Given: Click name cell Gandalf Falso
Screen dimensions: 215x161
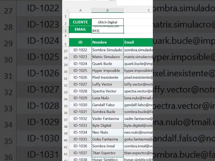Looking at the screenshot, I should click(x=107, y=105).
